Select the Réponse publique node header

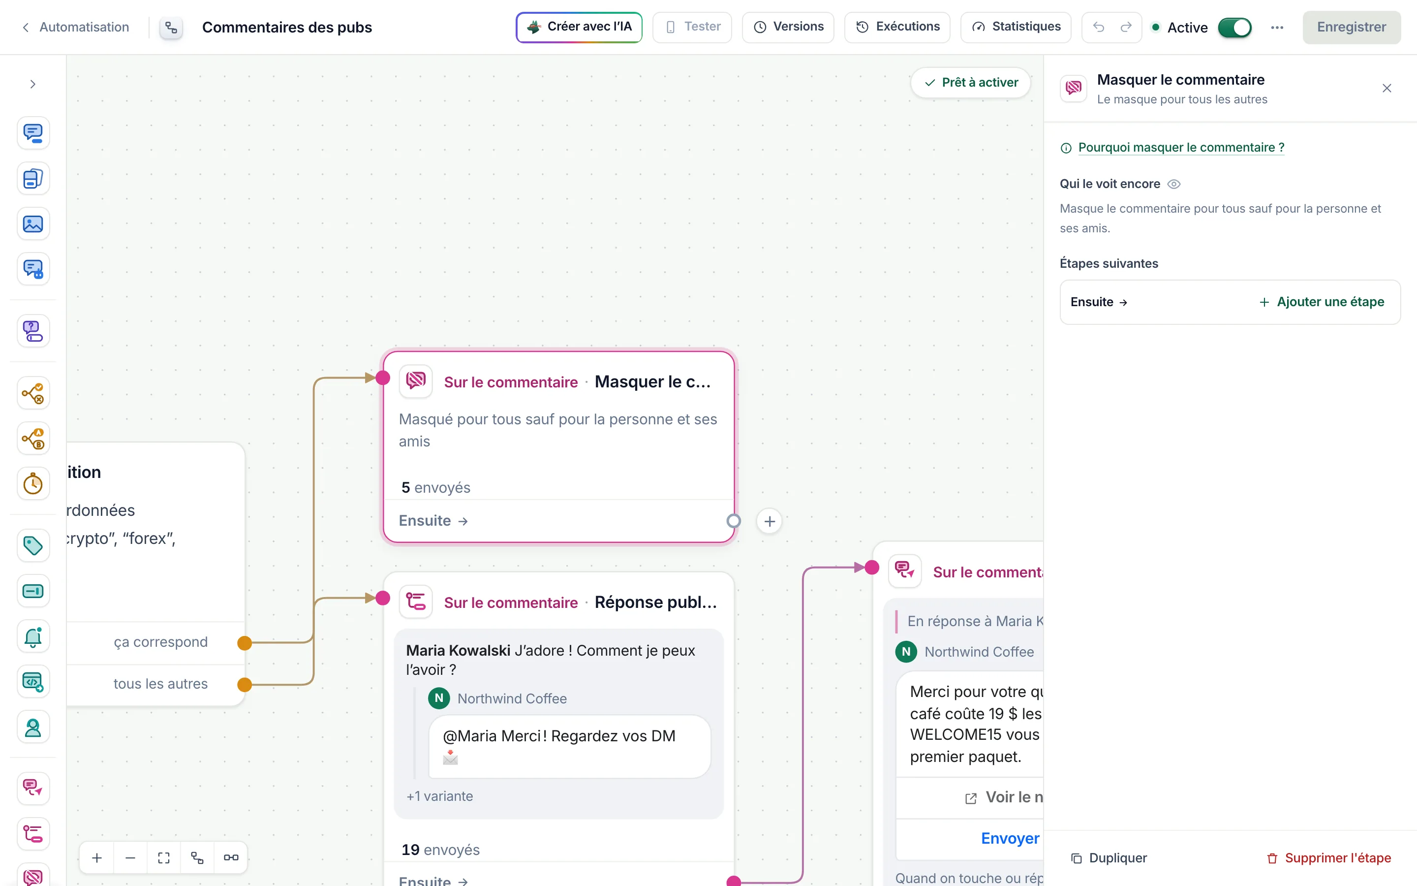click(558, 602)
